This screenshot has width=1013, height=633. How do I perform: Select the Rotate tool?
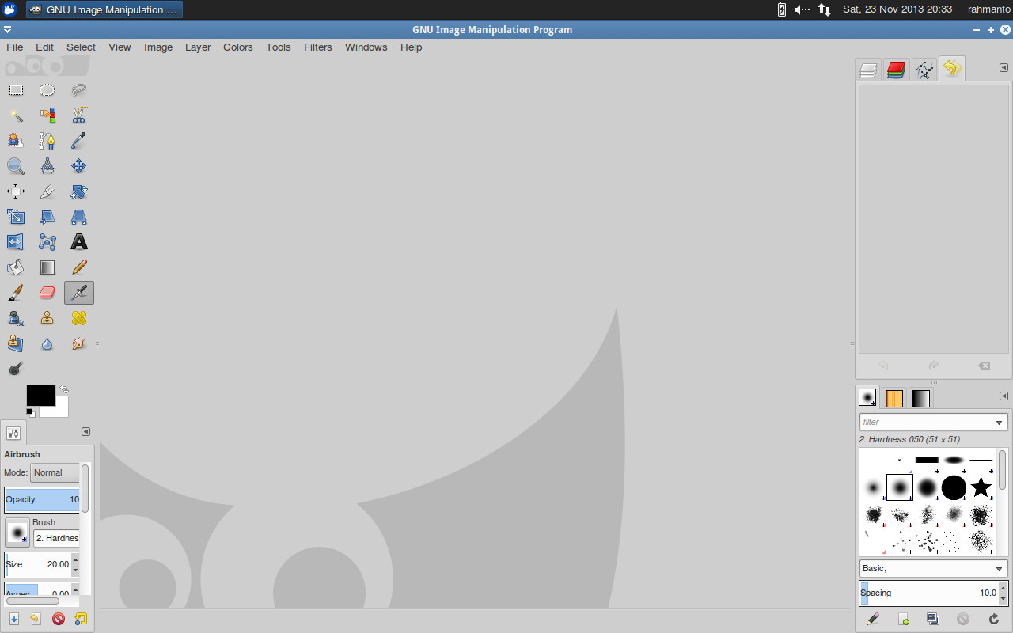pos(79,191)
